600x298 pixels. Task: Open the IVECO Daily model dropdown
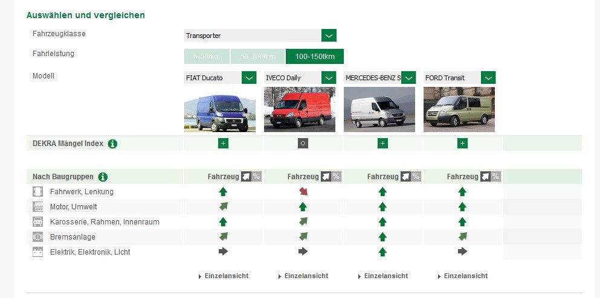tap(300, 78)
